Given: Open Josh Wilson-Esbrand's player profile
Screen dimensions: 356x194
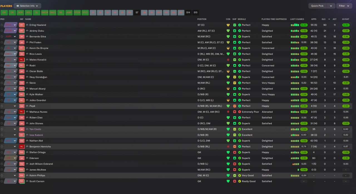Looking at the screenshot, I should (41, 164).
